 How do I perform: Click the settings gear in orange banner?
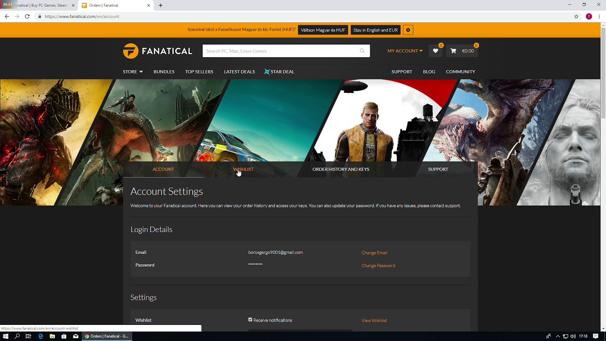[x=408, y=30]
